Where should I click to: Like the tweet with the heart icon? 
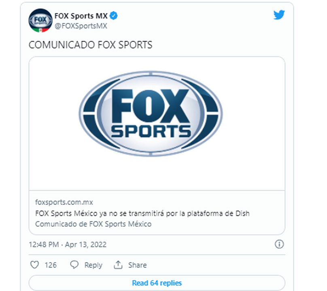point(35,265)
